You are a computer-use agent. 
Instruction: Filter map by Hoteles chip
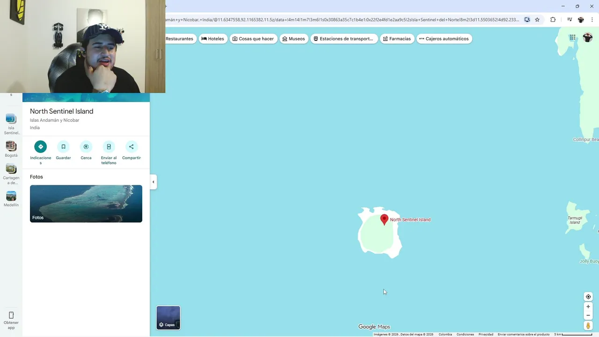[213, 39]
